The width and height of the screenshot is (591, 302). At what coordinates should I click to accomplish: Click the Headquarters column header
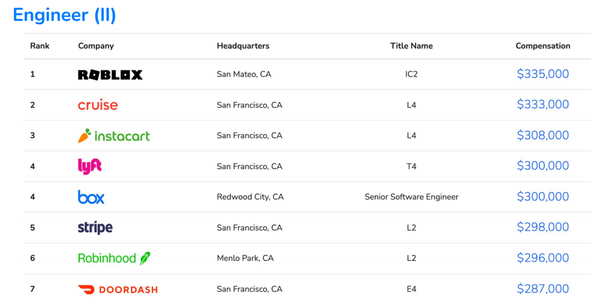click(x=243, y=46)
